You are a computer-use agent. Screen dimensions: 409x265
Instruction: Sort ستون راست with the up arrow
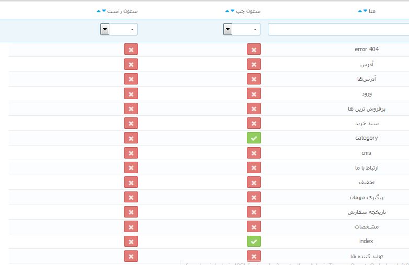pyautogui.click(x=98, y=11)
